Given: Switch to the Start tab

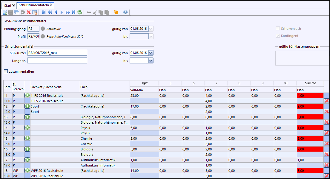Looking at the screenshot, I should click(x=8, y=5).
